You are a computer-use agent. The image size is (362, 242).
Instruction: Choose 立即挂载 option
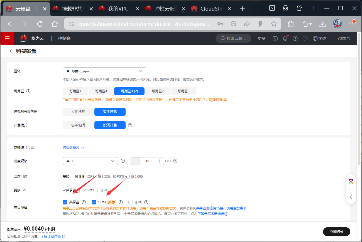(x=78, y=112)
